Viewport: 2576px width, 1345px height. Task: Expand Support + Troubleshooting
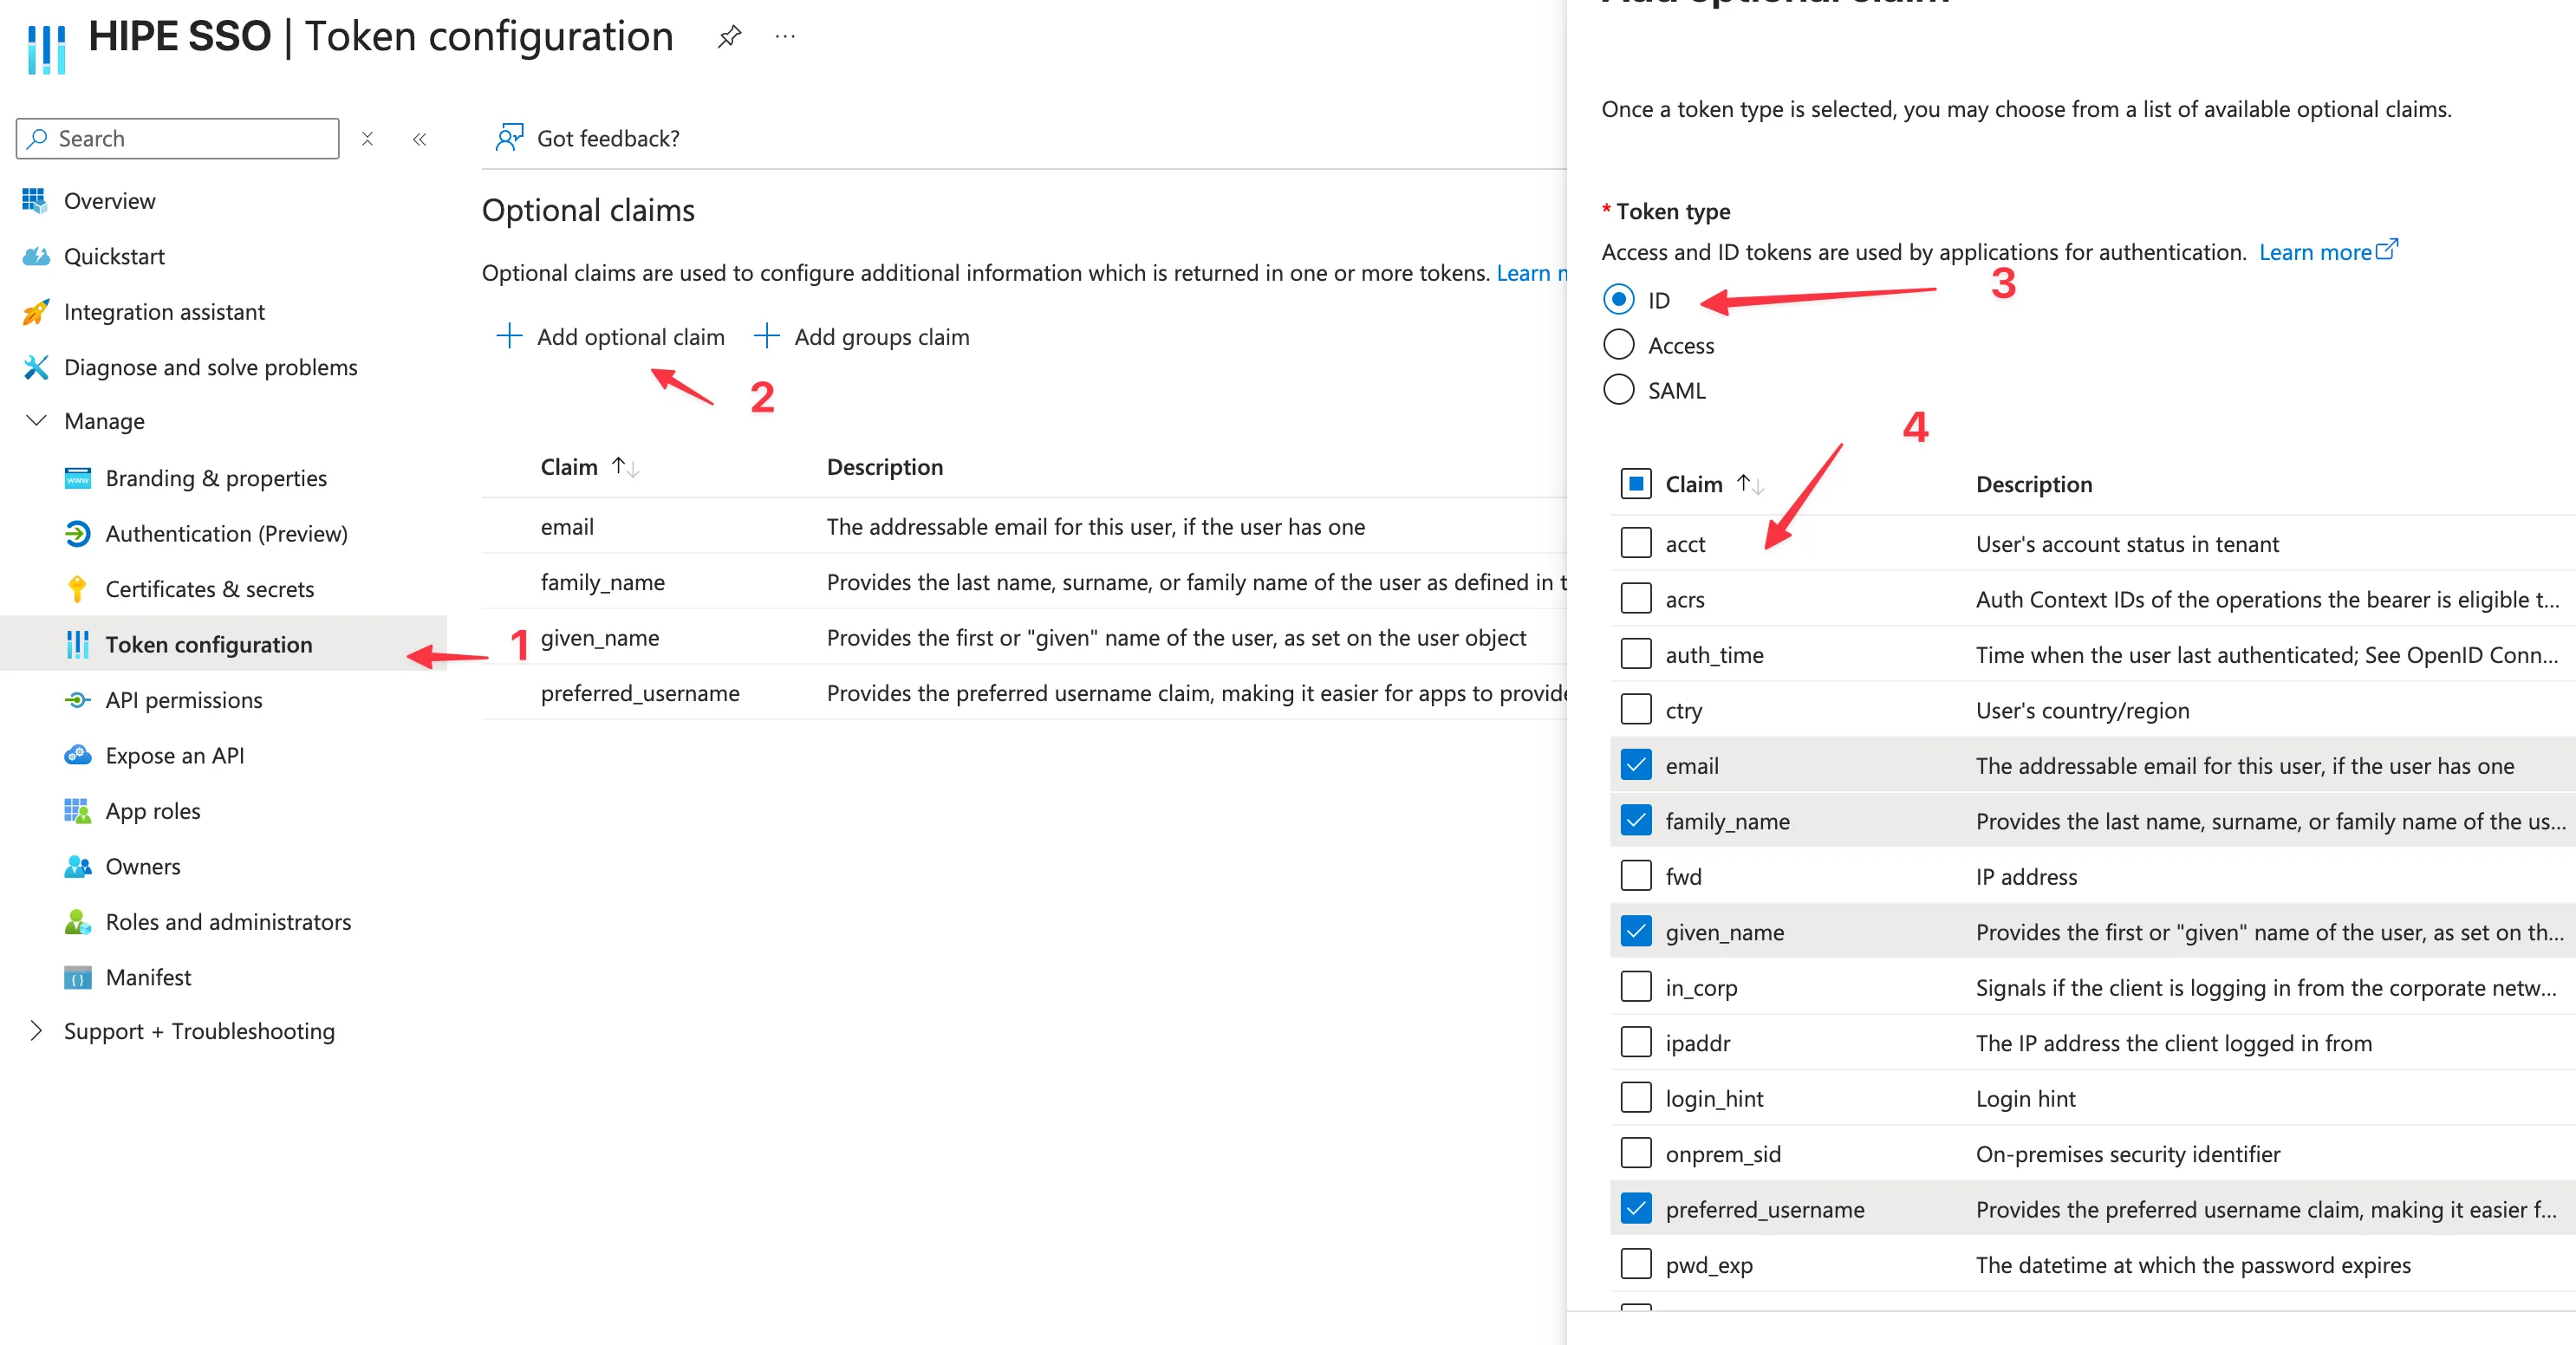click(x=36, y=1031)
